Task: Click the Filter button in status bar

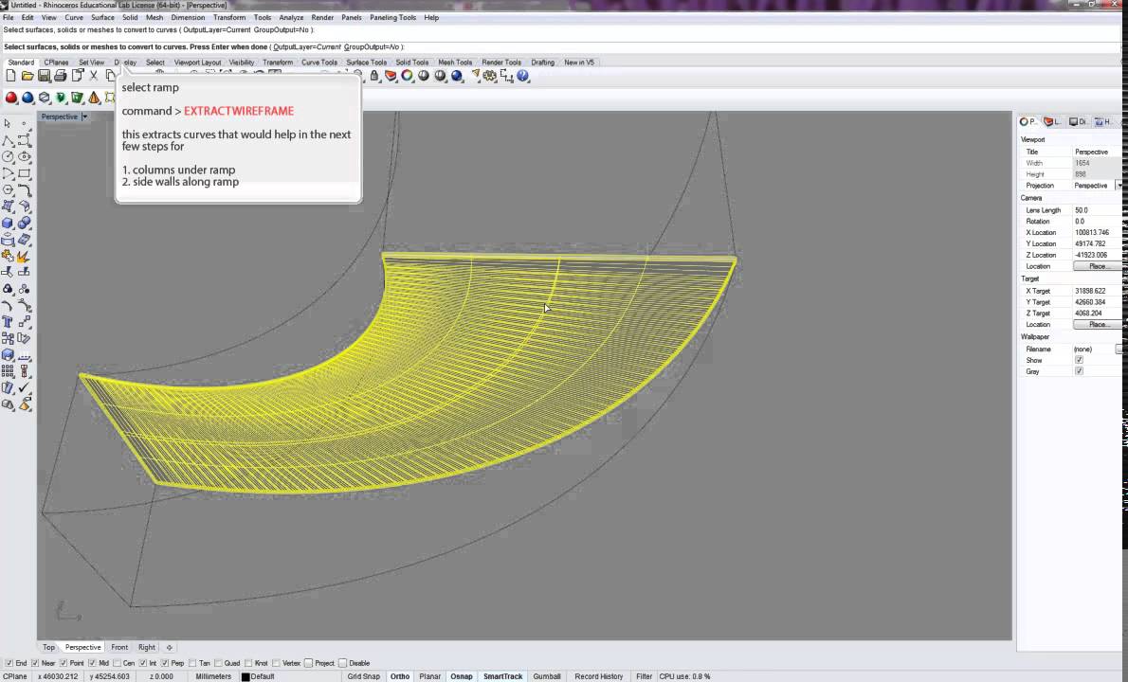Action: pyautogui.click(x=644, y=676)
